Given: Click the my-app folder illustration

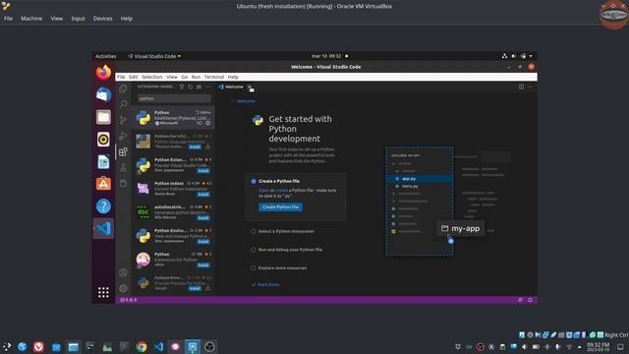Looking at the screenshot, I should coord(461,228).
